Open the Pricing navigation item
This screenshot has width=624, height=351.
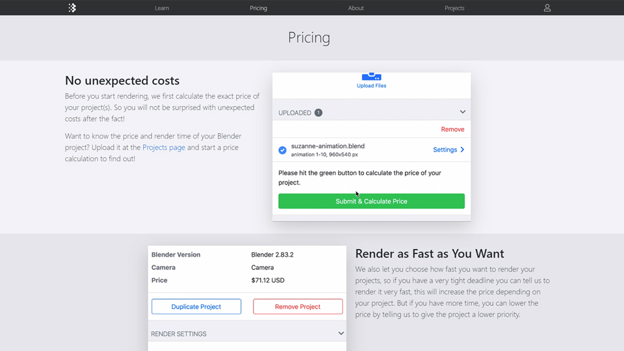point(258,8)
